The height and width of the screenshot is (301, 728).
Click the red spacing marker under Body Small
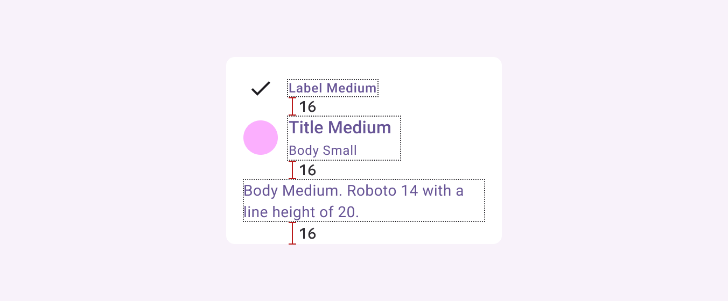[292, 170]
